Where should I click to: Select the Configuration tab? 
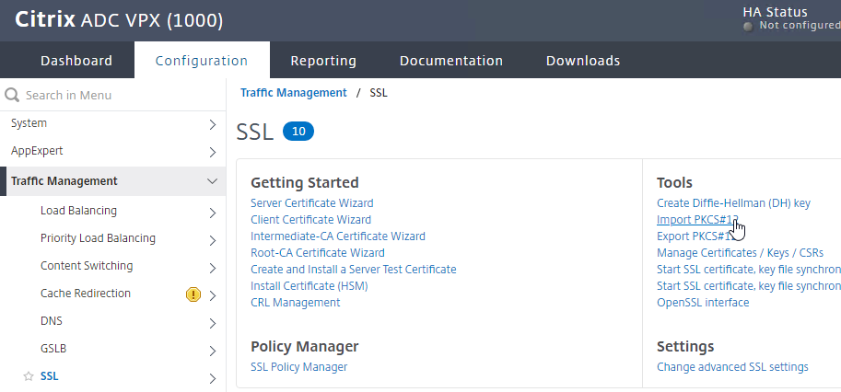pos(202,61)
